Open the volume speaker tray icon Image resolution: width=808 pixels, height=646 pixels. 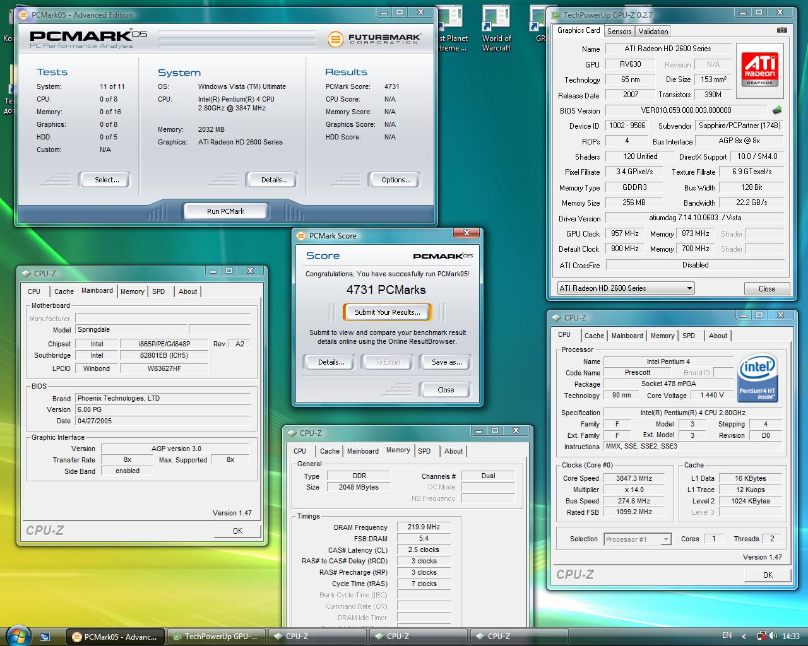[x=773, y=637]
